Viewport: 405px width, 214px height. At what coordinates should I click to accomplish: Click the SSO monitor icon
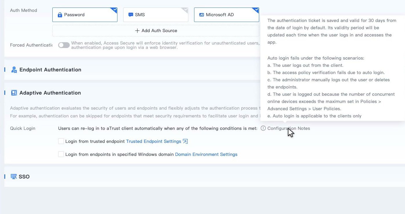coord(14,177)
